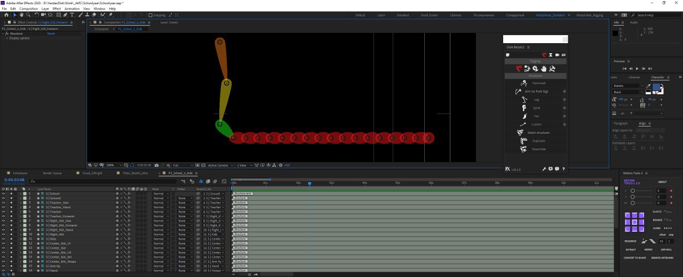
Task: Toggle the Snapping checkbox
Action: pyautogui.click(x=150, y=15)
